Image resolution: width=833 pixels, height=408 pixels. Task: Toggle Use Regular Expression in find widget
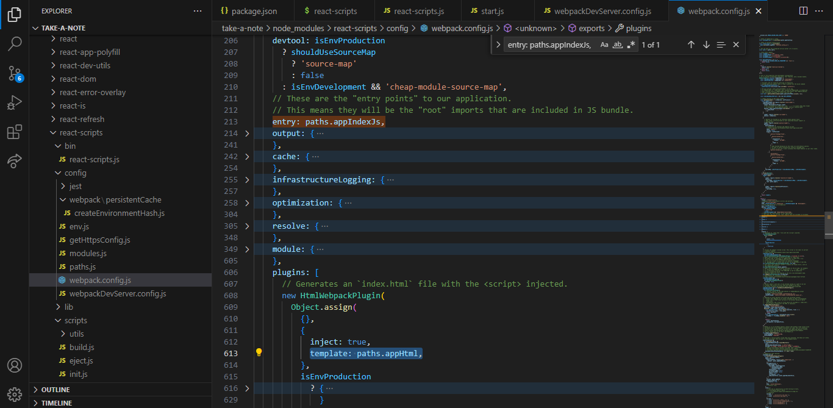[x=631, y=45]
